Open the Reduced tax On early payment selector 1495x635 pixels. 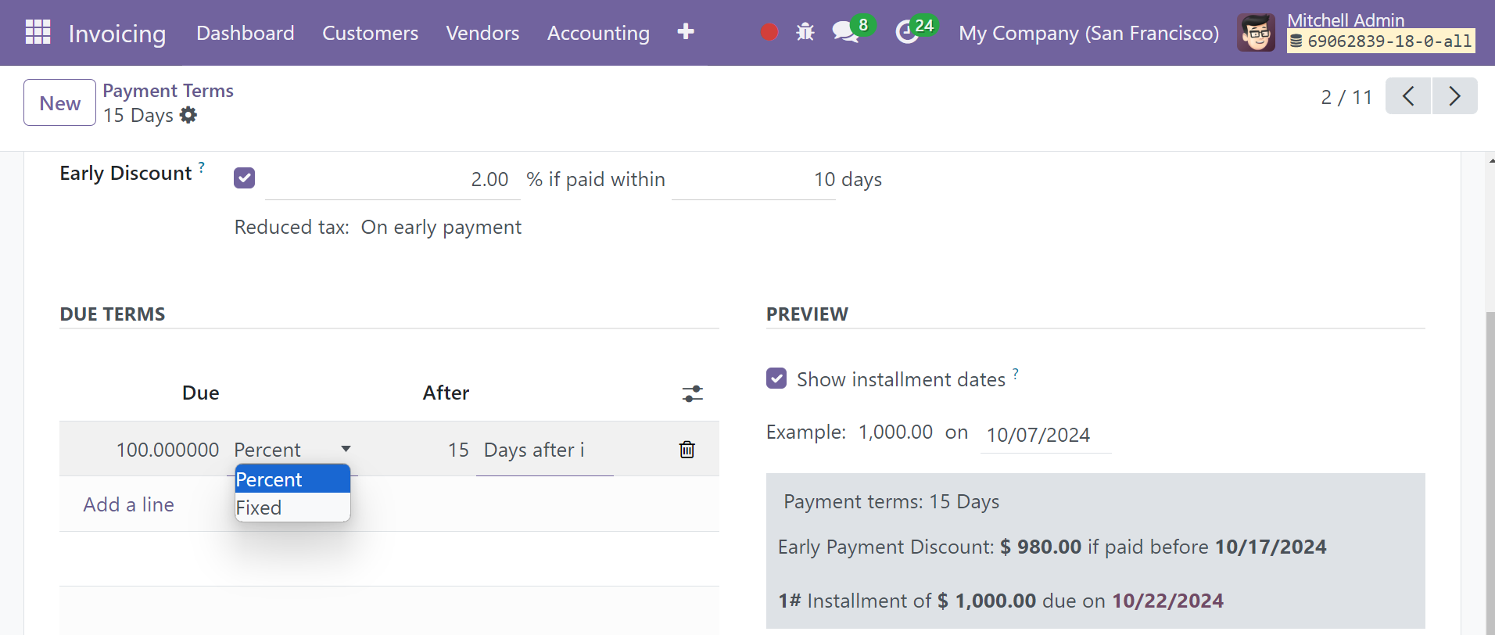click(x=441, y=227)
